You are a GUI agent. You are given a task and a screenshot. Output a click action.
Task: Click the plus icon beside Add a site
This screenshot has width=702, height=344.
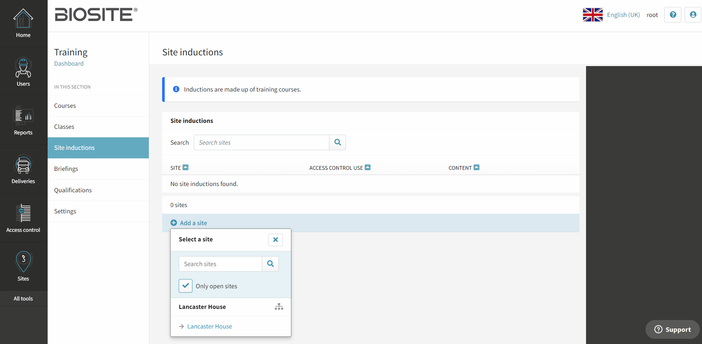tap(174, 223)
